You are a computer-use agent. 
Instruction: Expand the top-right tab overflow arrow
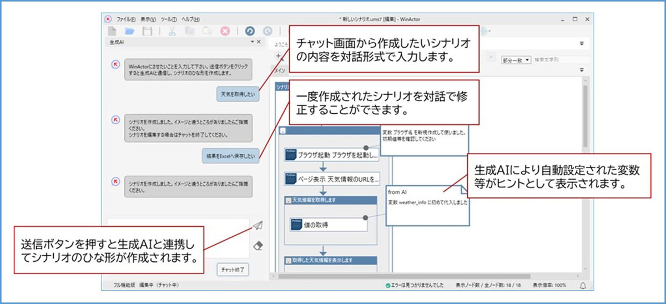[582, 43]
